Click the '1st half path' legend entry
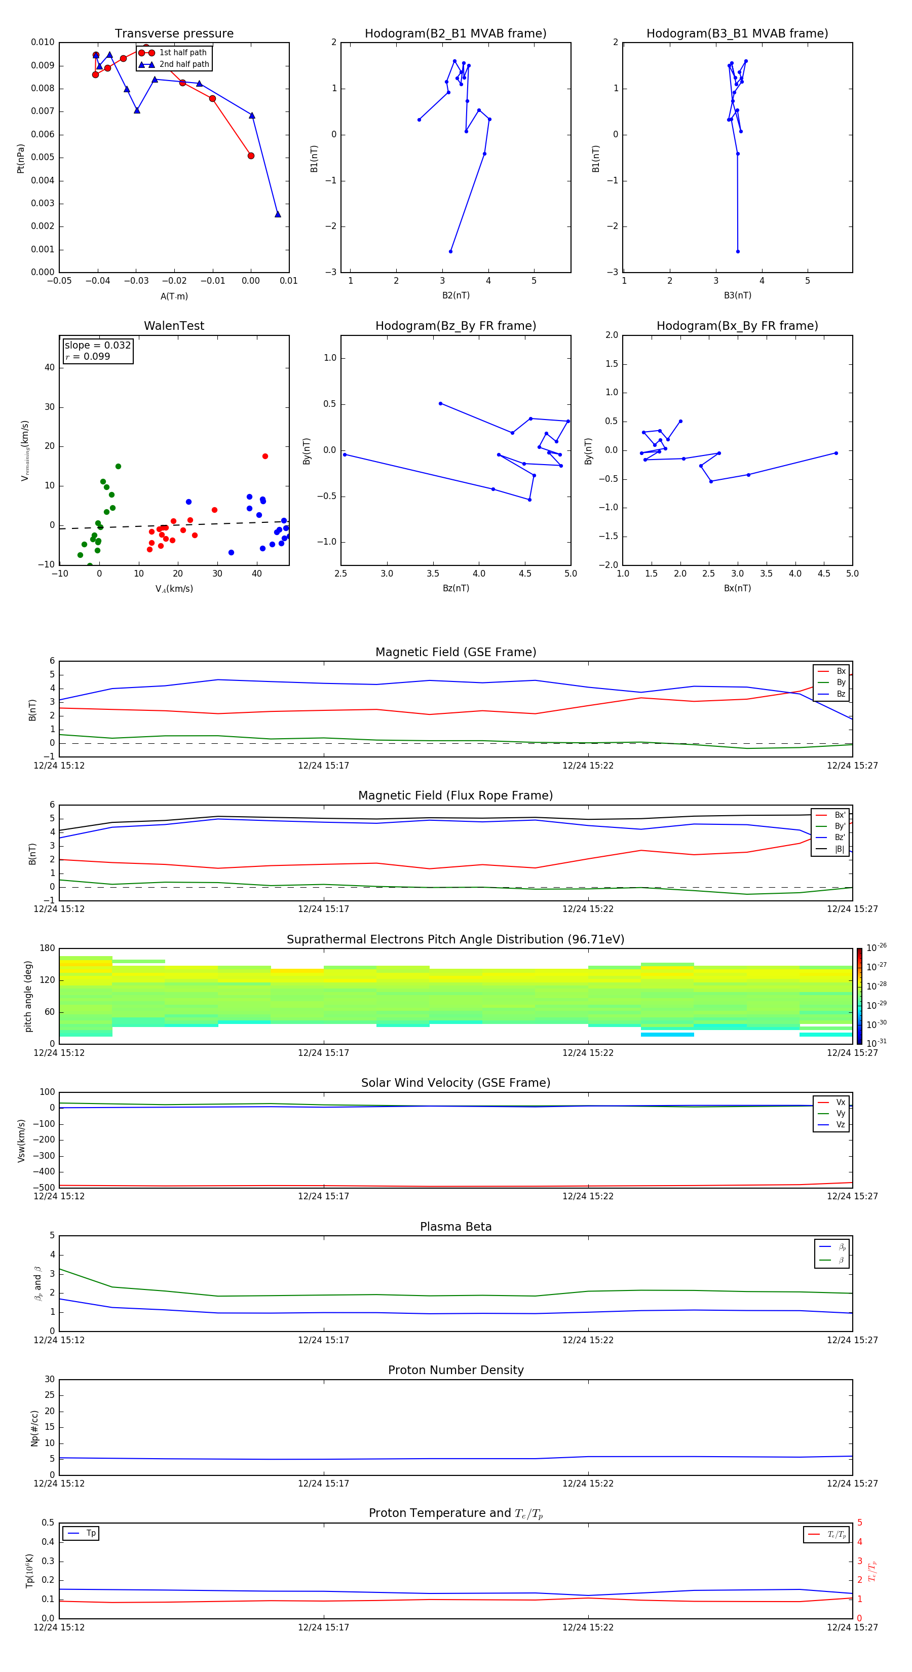 point(173,53)
